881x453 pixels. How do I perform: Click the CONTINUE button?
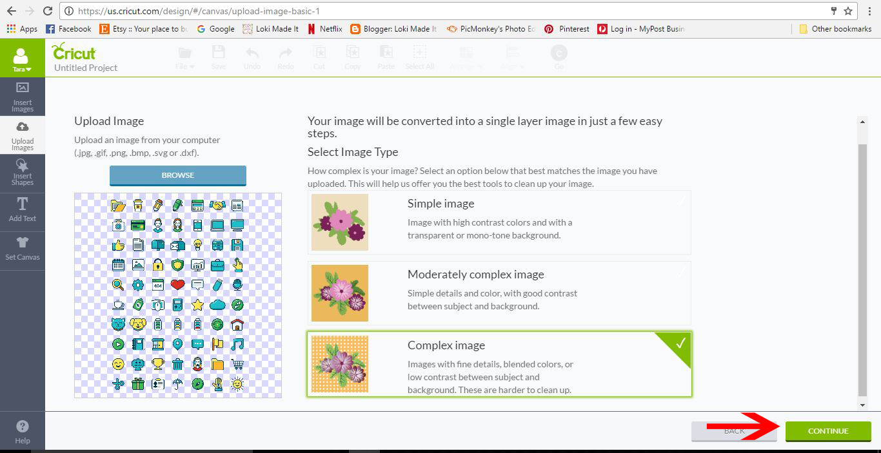(x=828, y=431)
